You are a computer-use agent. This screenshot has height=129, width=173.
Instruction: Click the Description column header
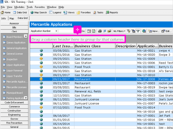pyautogui.click(x=126, y=46)
